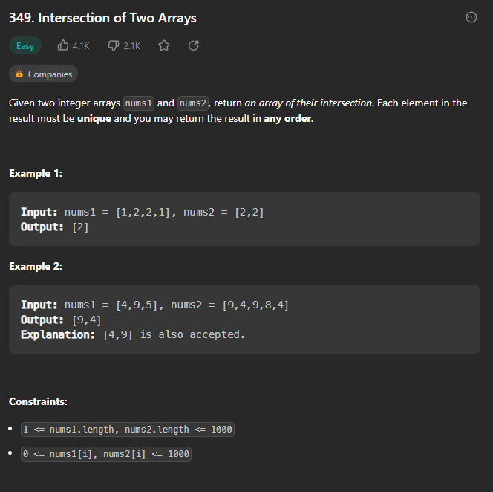Click the Constraints heading

[38, 401]
